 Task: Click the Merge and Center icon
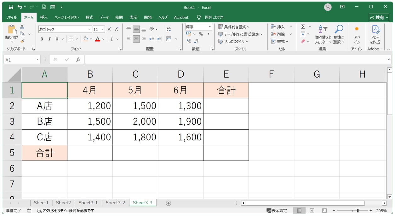click(169, 39)
